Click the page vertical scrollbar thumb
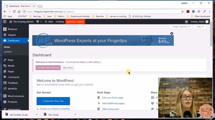The height and width of the screenshot is (120, 215). pos(211,34)
